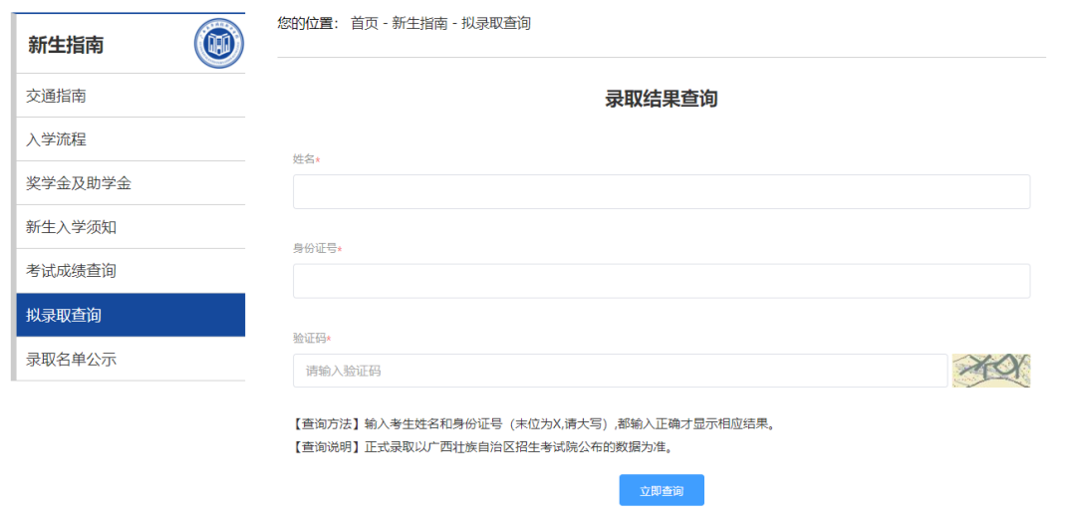Image resolution: width=1076 pixels, height=519 pixels.
Task: Click the school logo emblem in sidebar header
Action: click(219, 44)
